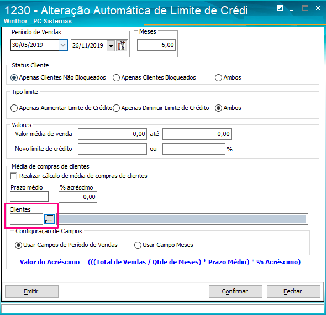The height and width of the screenshot is (315, 326).
Task: Click the grey Clientes name display field
Action: 182,219
